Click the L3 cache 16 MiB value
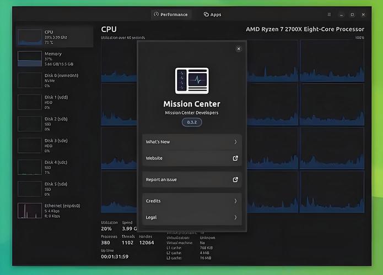This screenshot has width=383, height=275. click(x=206, y=258)
